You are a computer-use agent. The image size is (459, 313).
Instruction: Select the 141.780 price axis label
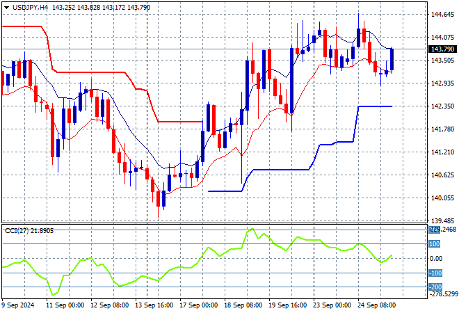(442, 129)
